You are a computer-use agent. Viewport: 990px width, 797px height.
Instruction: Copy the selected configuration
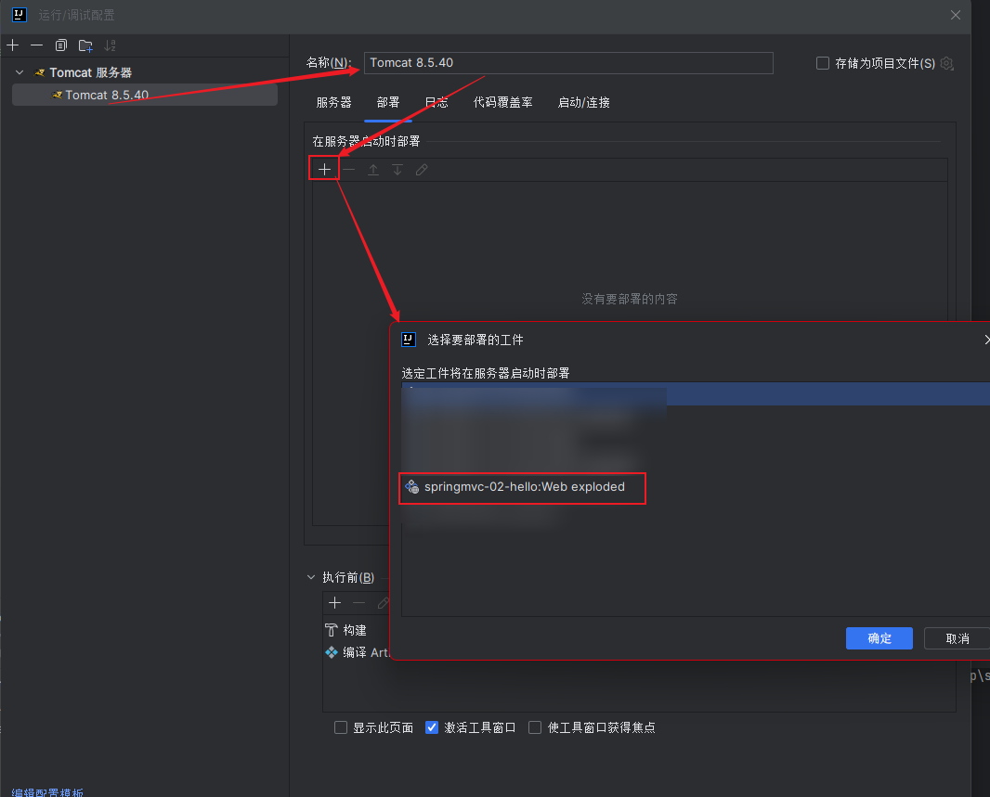pos(60,45)
